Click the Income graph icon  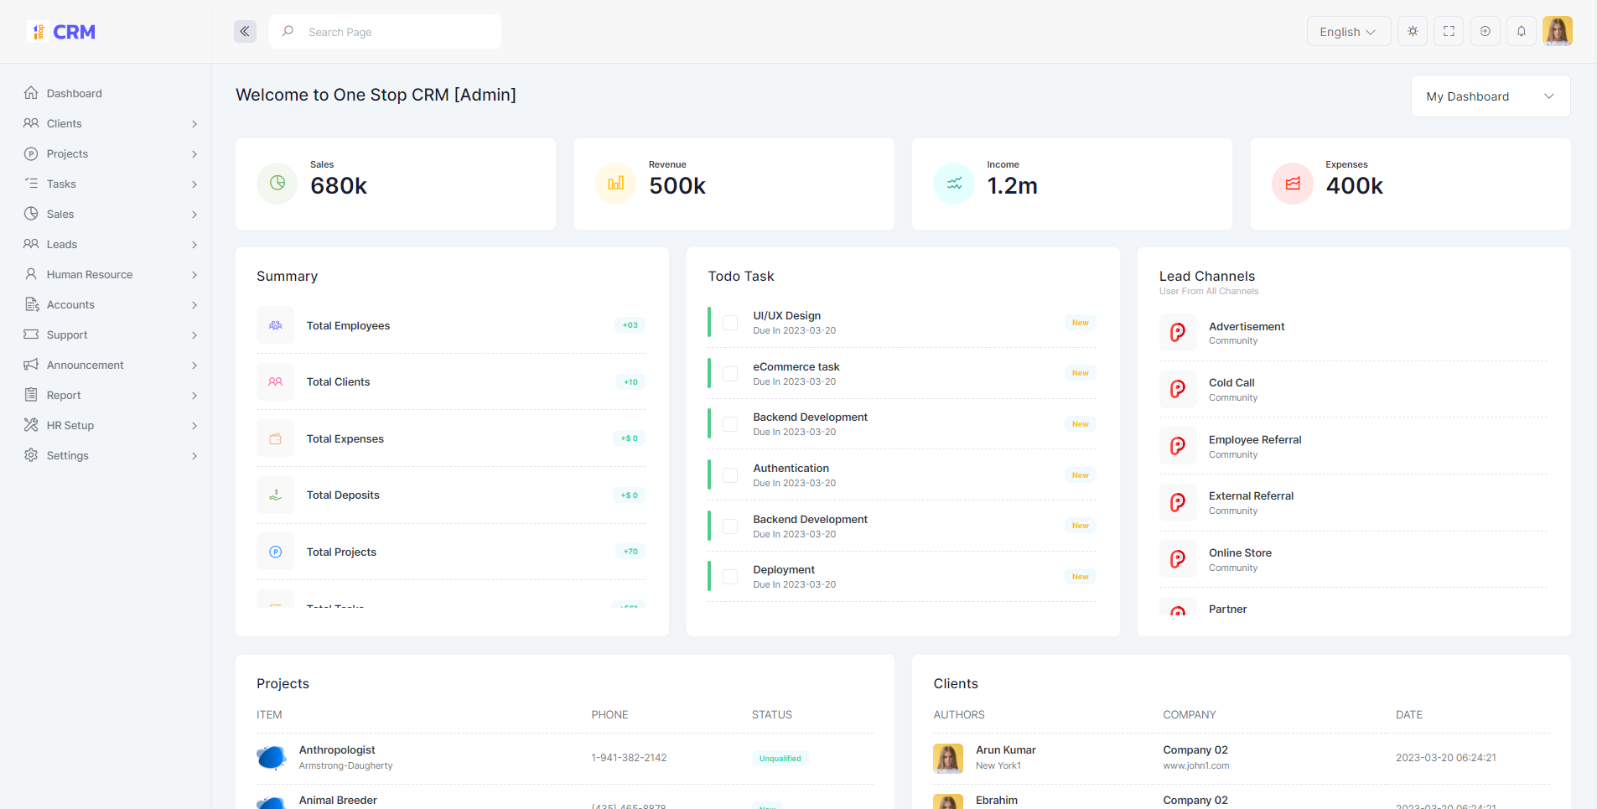(x=954, y=184)
